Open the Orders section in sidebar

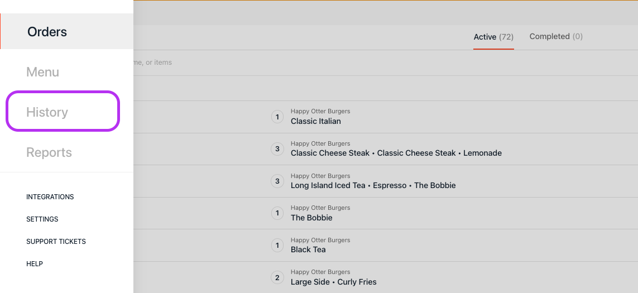point(47,32)
